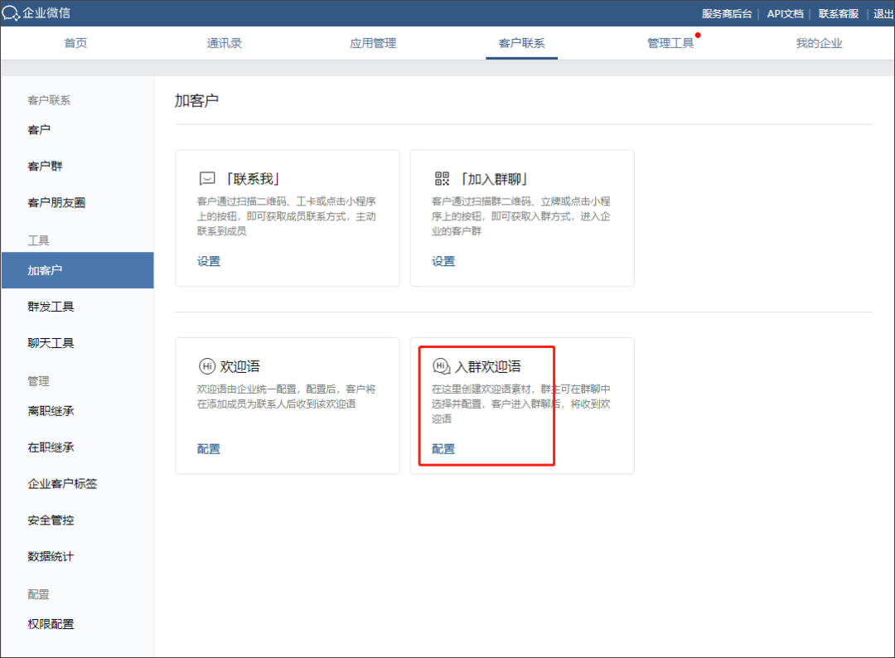The width and height of the screenshot is (895, 658).
Task: Switch to the 通讯录 tab
Action: tap(224, 43)
